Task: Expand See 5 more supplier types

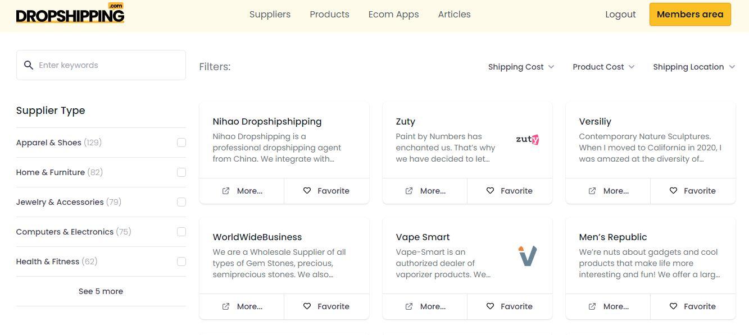Action: pyautogui.click(x=101, y=291)
